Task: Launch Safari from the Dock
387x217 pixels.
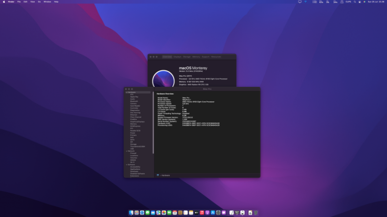Action: (x=142, y=213)
